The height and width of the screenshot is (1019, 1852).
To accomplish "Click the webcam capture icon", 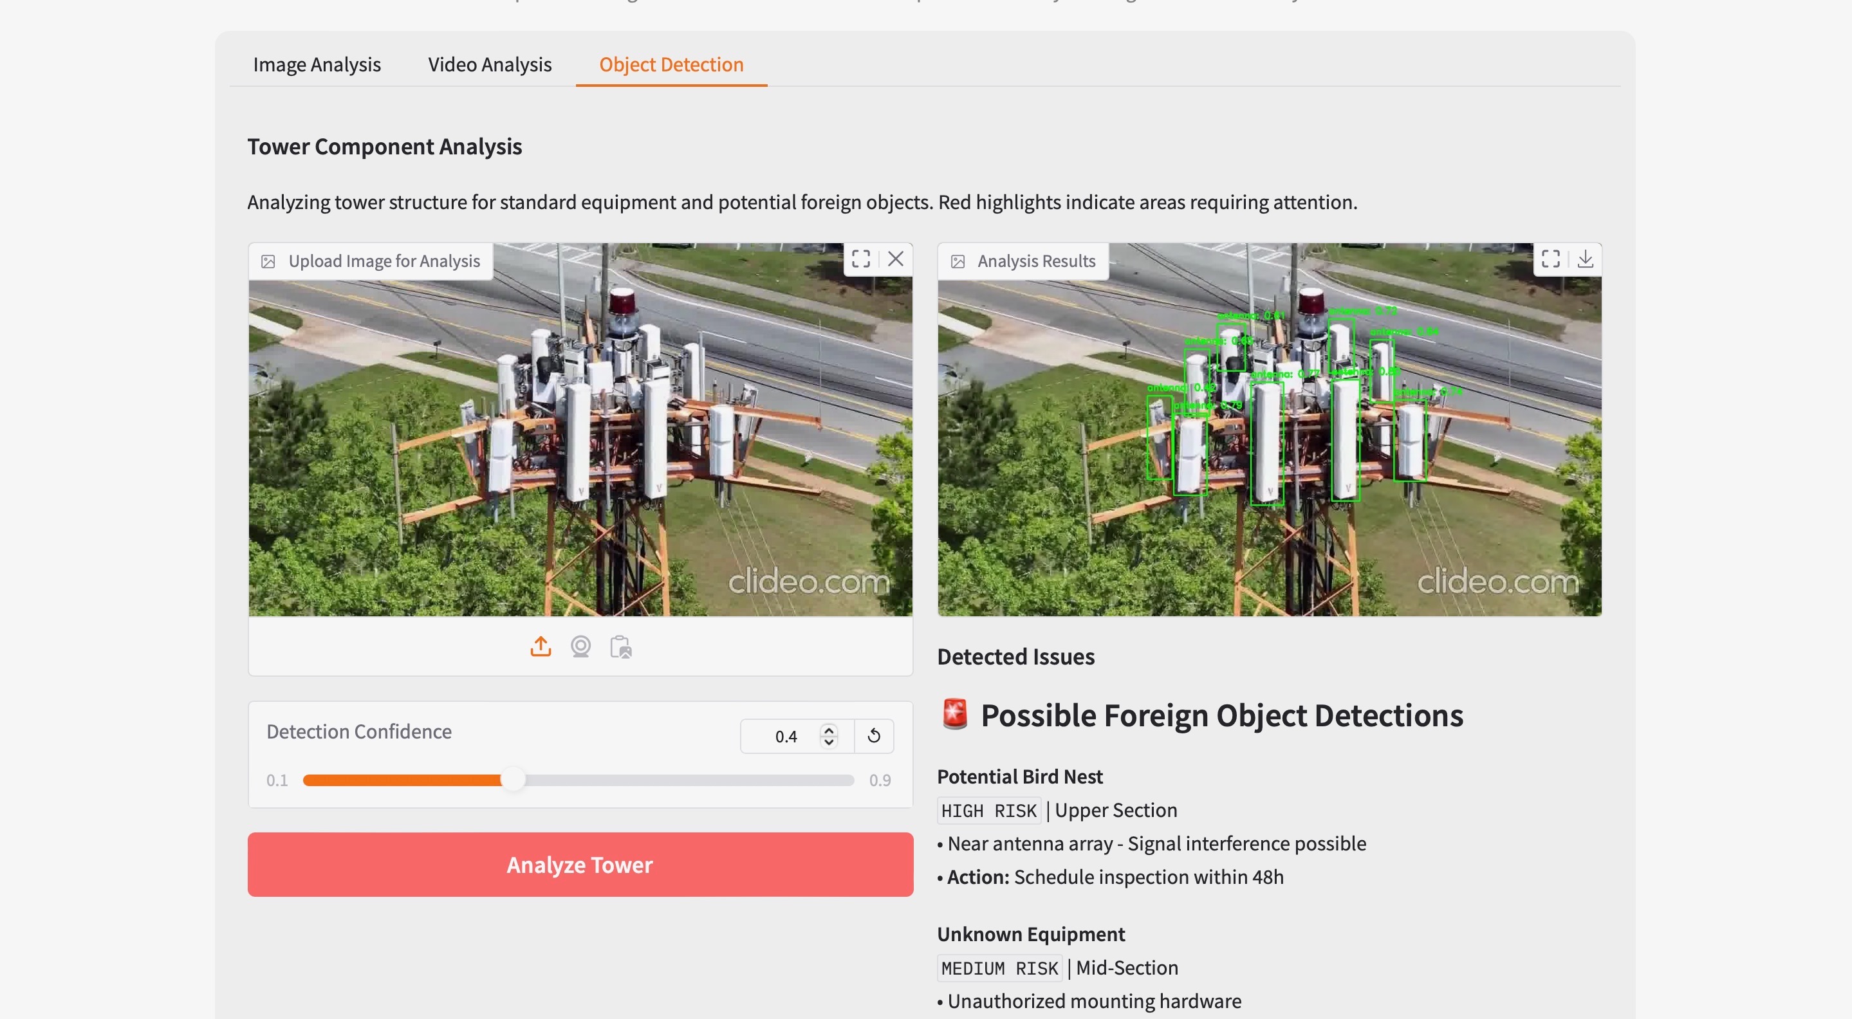I will tap(581, 647).
